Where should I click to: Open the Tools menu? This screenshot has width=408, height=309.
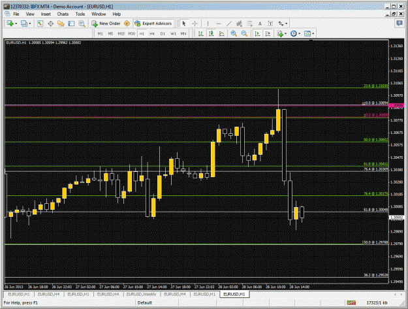pyautogui.click(x=80, y=14)
